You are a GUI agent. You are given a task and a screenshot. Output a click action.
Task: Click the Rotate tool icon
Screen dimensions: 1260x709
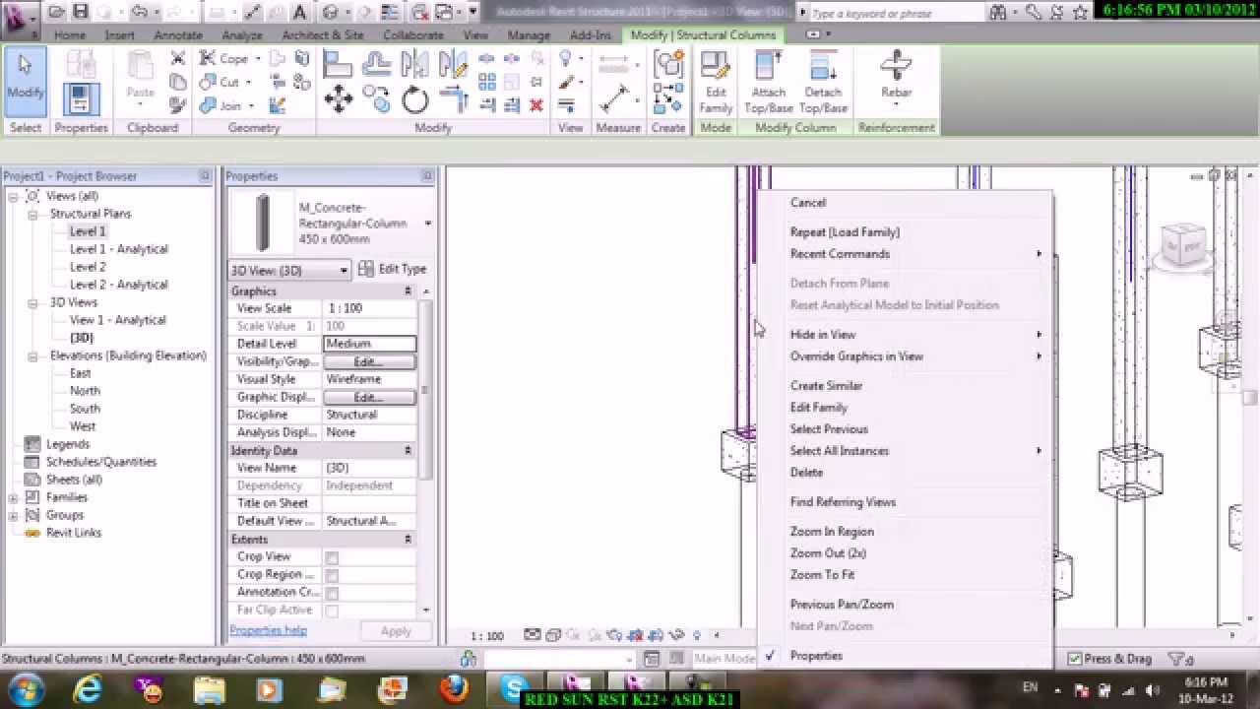[x=414, y=99]
